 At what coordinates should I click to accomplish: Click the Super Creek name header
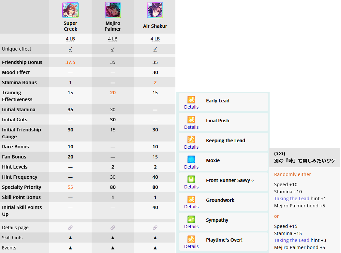pyautogui.click(x=70, y=26)
